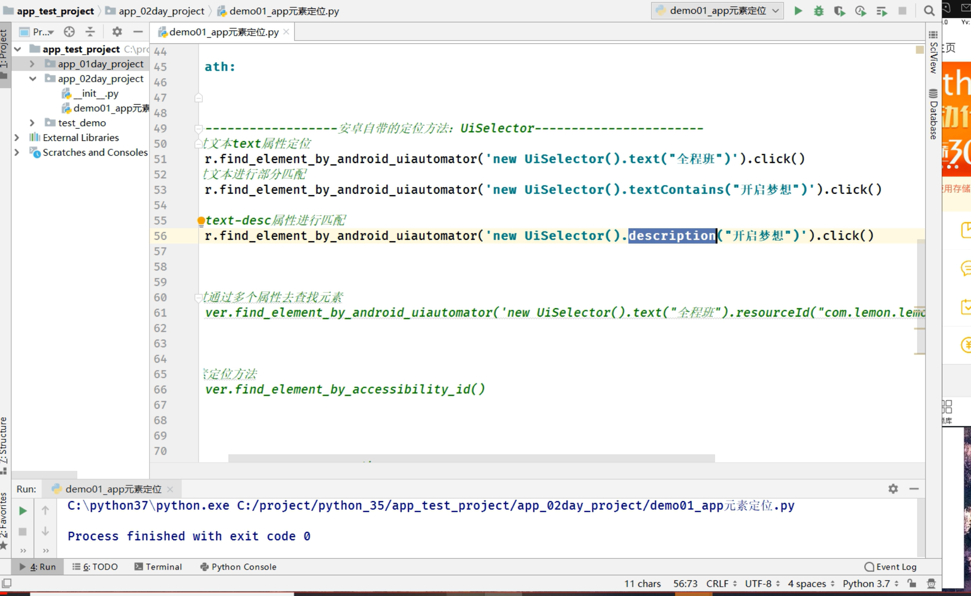Run with coverage using the shield icon
Viewport: 971px width, 596px height.
pos(839,11)
